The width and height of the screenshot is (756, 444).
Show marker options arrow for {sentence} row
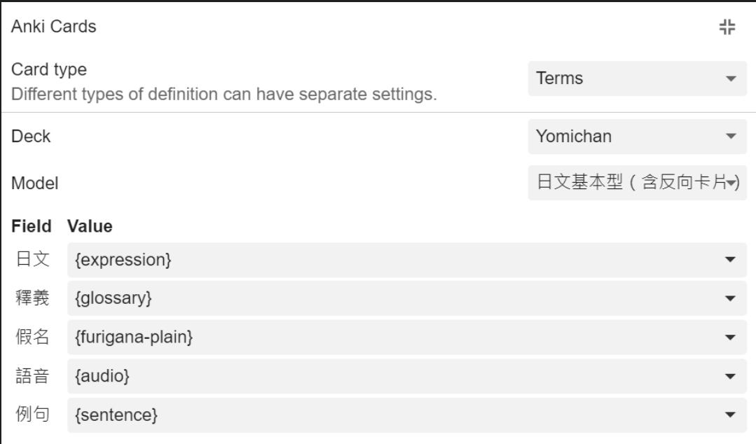click(731, 416)
